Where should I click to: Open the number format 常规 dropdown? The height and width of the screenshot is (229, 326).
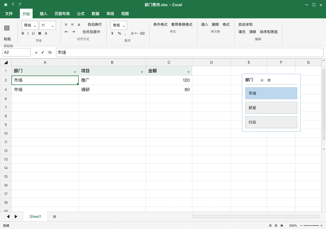pos(119,25)
